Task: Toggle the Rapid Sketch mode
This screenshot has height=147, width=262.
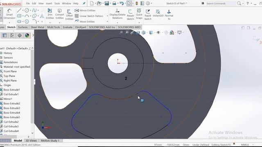Action: point(148,15)
